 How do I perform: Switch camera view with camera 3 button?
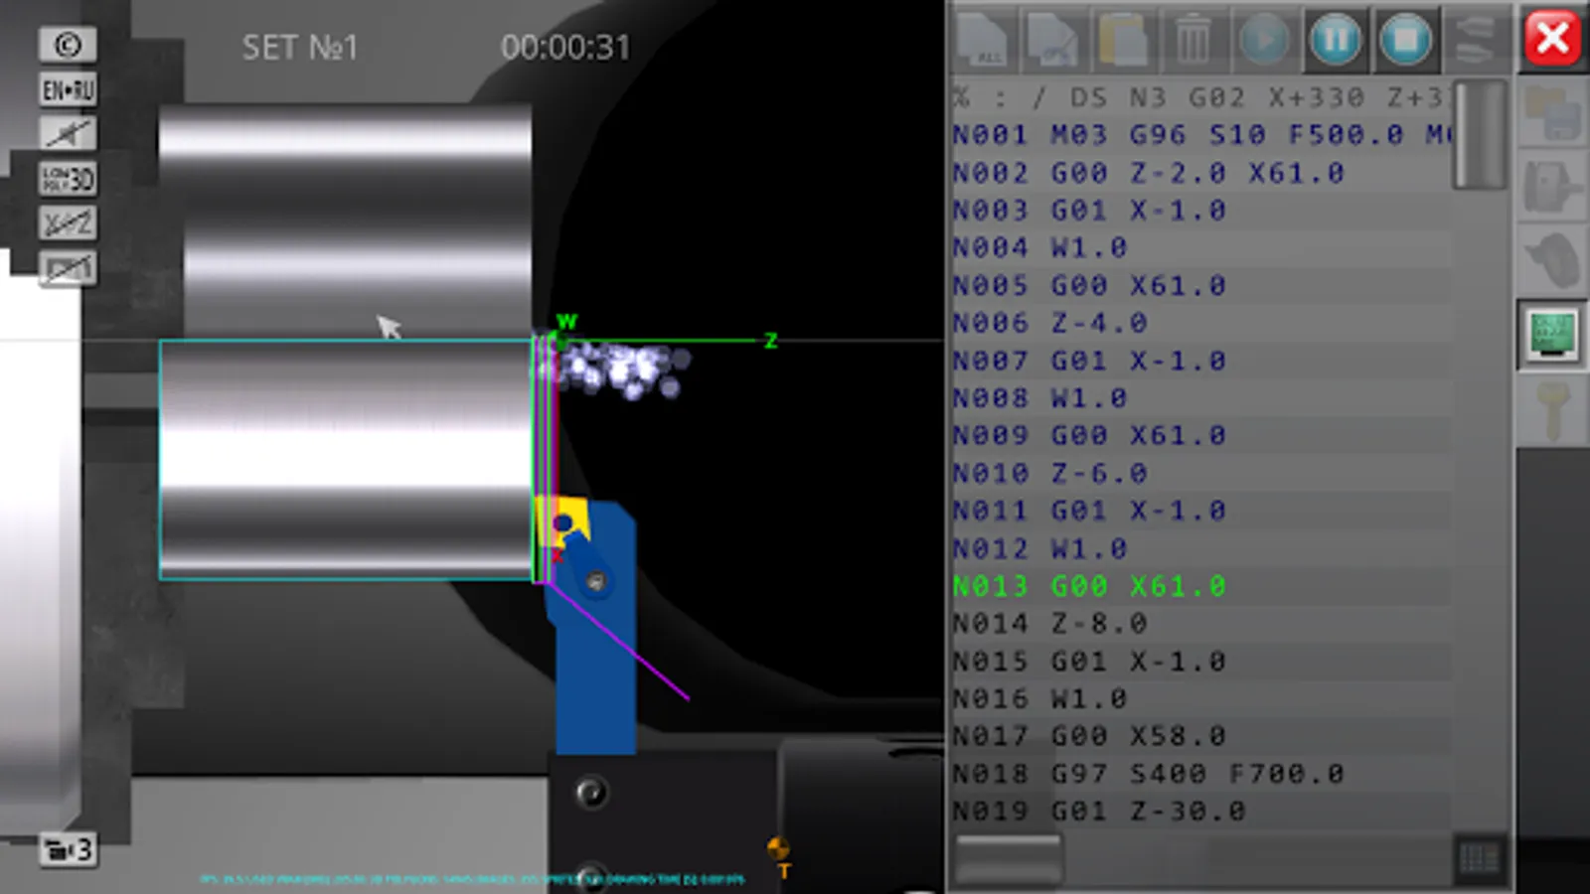68,850
